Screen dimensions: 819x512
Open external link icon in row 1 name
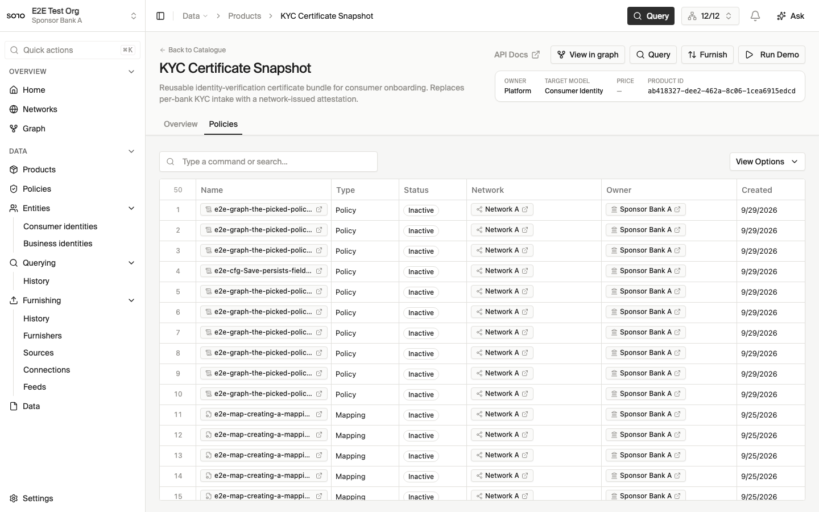click(x=319, y=209)
